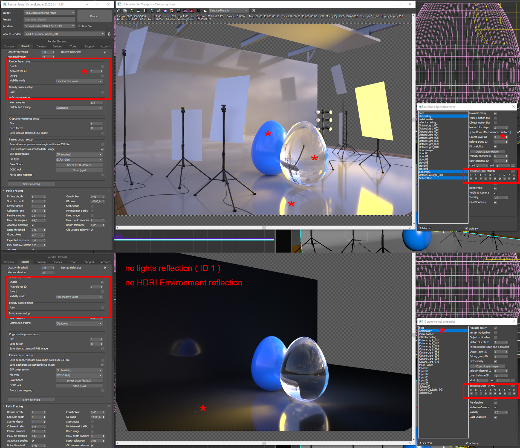Click the upper Object Layer Helper button

coord(487,152)
